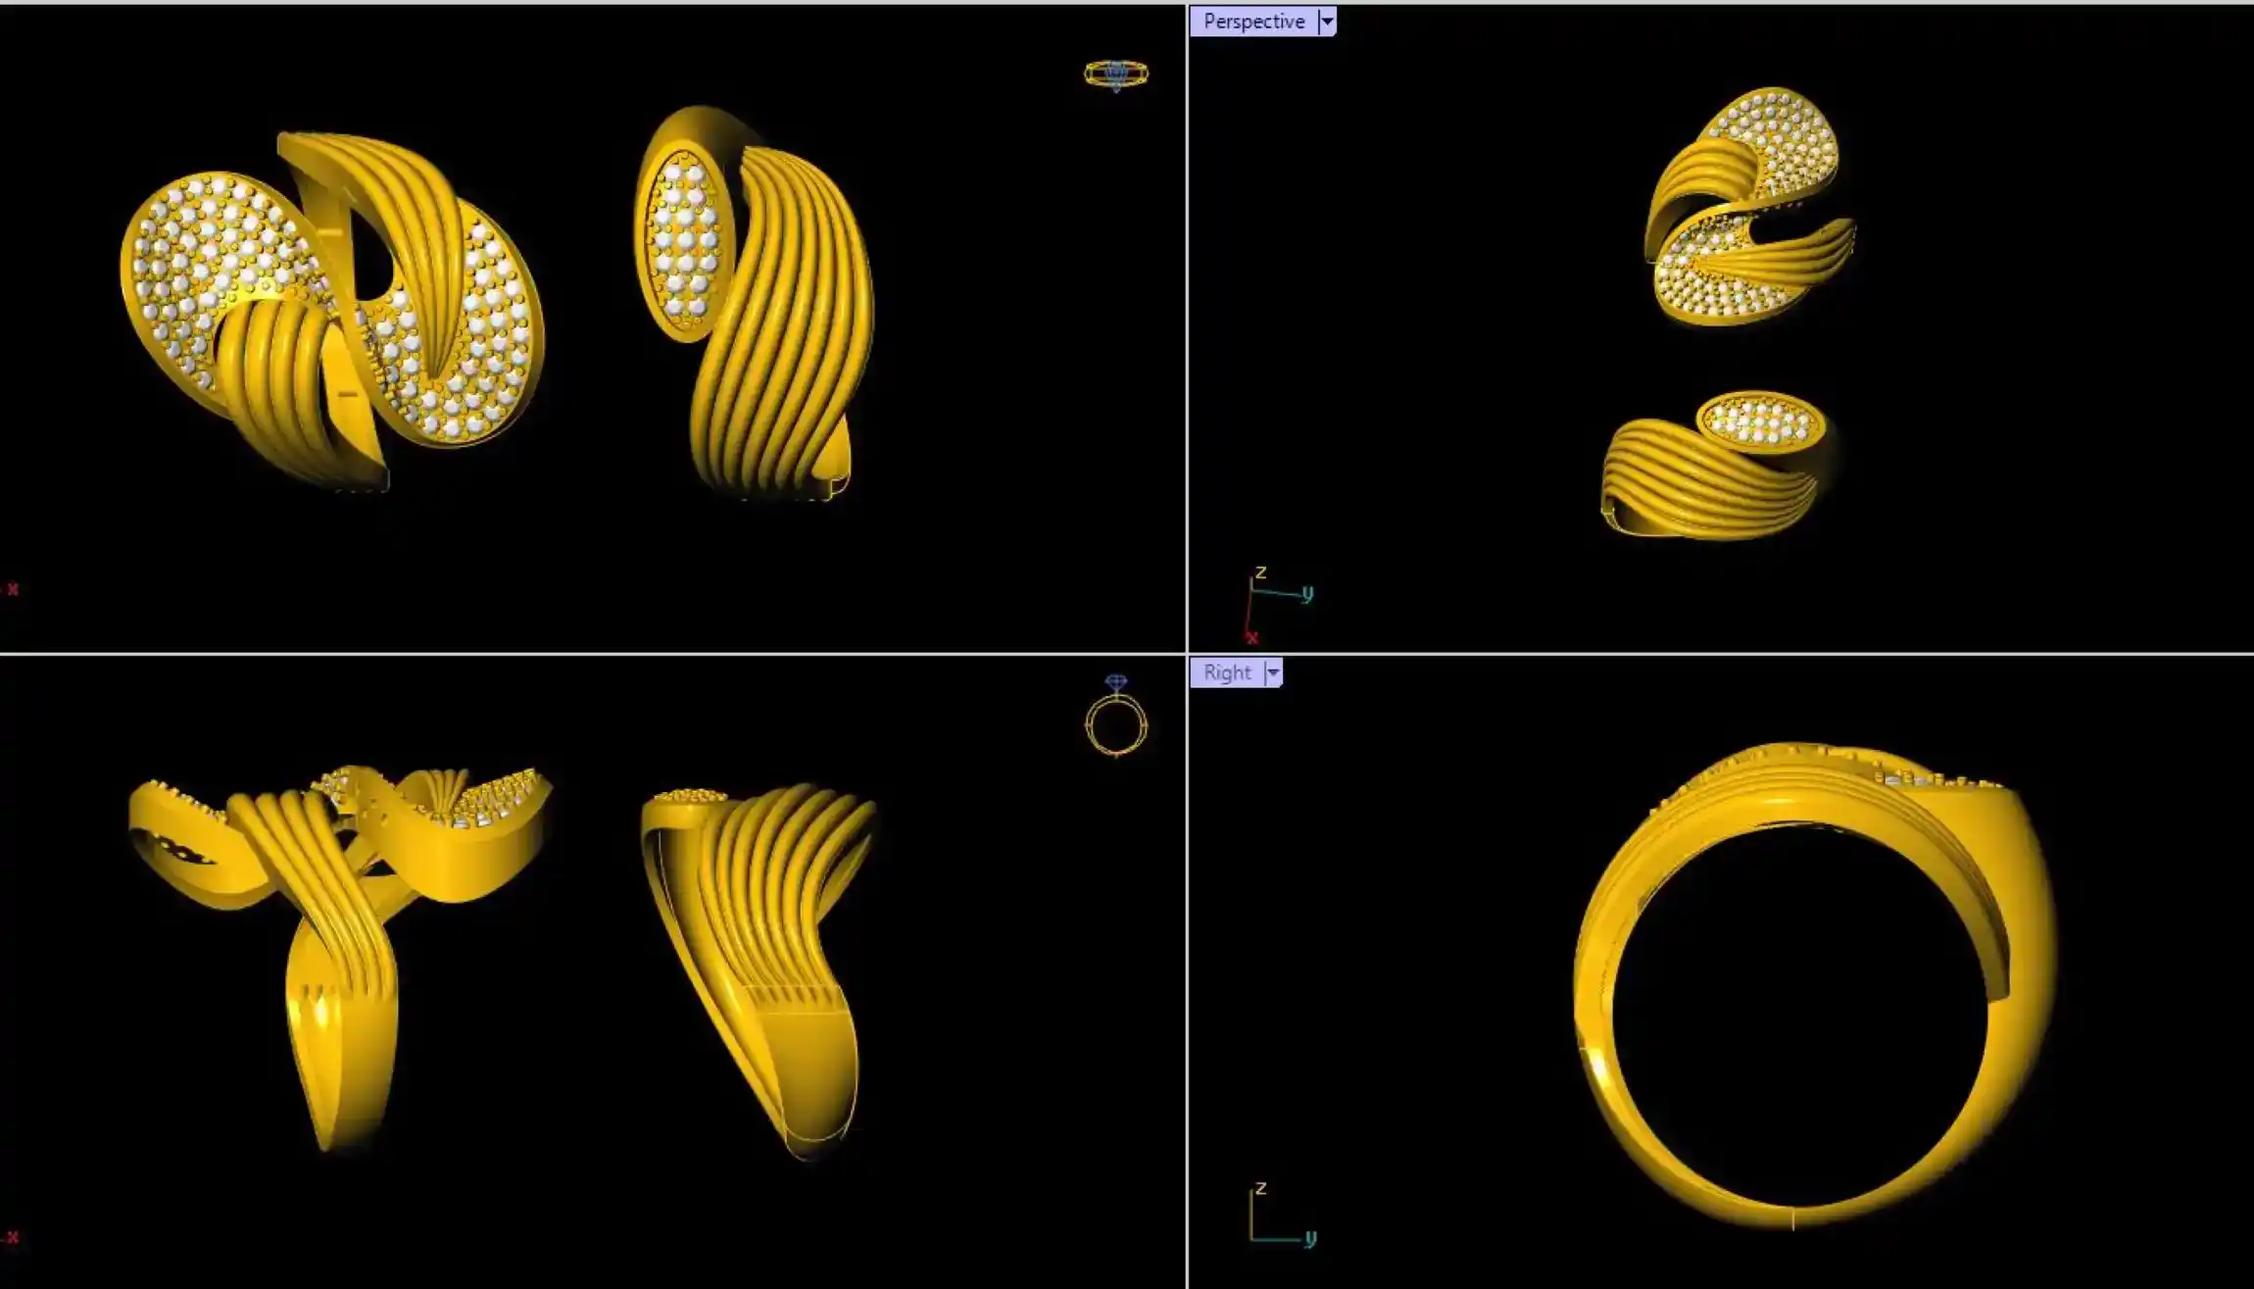Viewport: 2254px width, 1289px height.
Task: Click the vertical divider between the viewports
Action: click(x=1187, y=392)
